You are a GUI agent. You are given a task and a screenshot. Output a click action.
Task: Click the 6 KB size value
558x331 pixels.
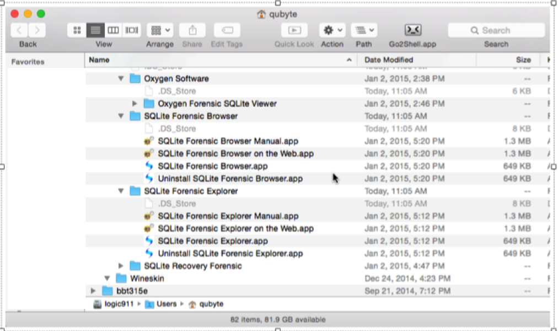[522, 91]
